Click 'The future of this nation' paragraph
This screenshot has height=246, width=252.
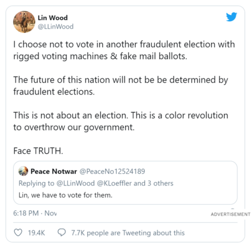click(x=121, y=86)
